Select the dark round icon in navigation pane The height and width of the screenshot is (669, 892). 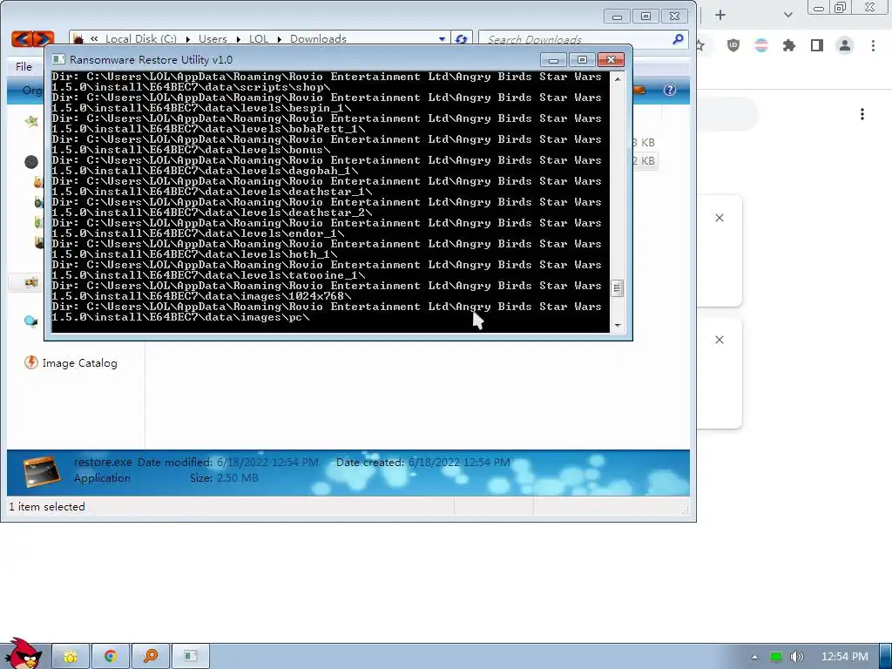click(x=31, y=162)
